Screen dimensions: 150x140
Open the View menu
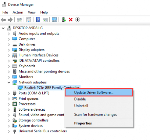click(32, 12)
